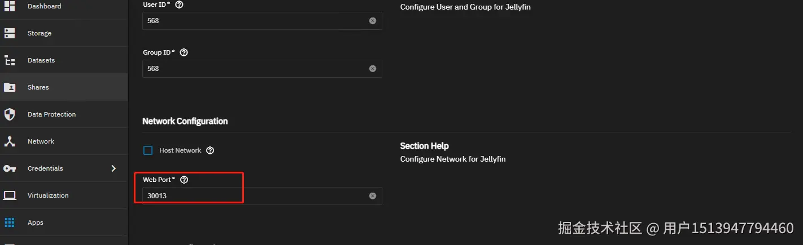803x245 pixels.
Task: Click the Shares folder icon
Action: coord(10,87)
